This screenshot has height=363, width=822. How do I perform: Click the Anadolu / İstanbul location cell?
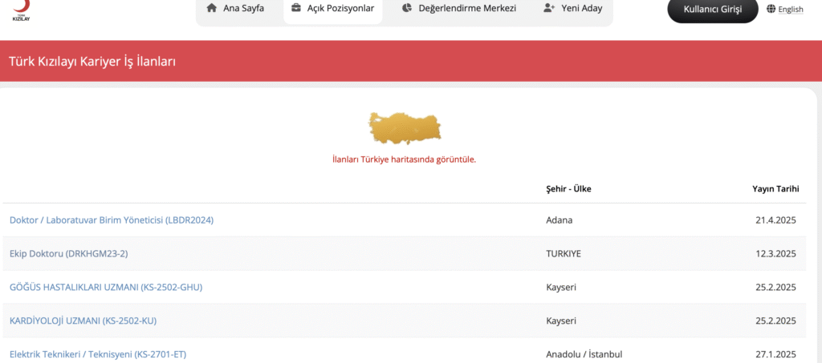pyautogui.click(x=584, y=354)
